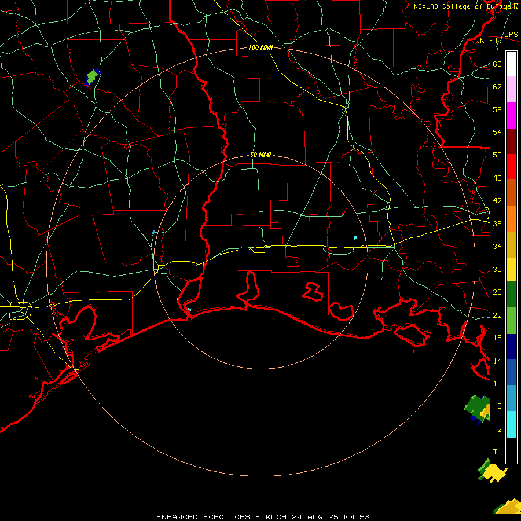Click the 38 scale value
This screenshot has height=521, width=521.
497,223
